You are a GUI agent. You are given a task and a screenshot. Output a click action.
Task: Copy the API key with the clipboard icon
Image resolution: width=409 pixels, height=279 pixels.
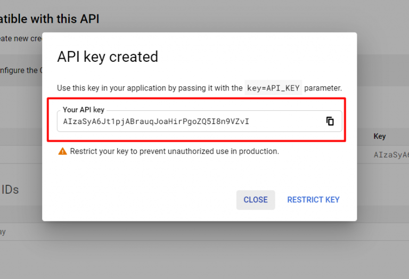(330, 121)
